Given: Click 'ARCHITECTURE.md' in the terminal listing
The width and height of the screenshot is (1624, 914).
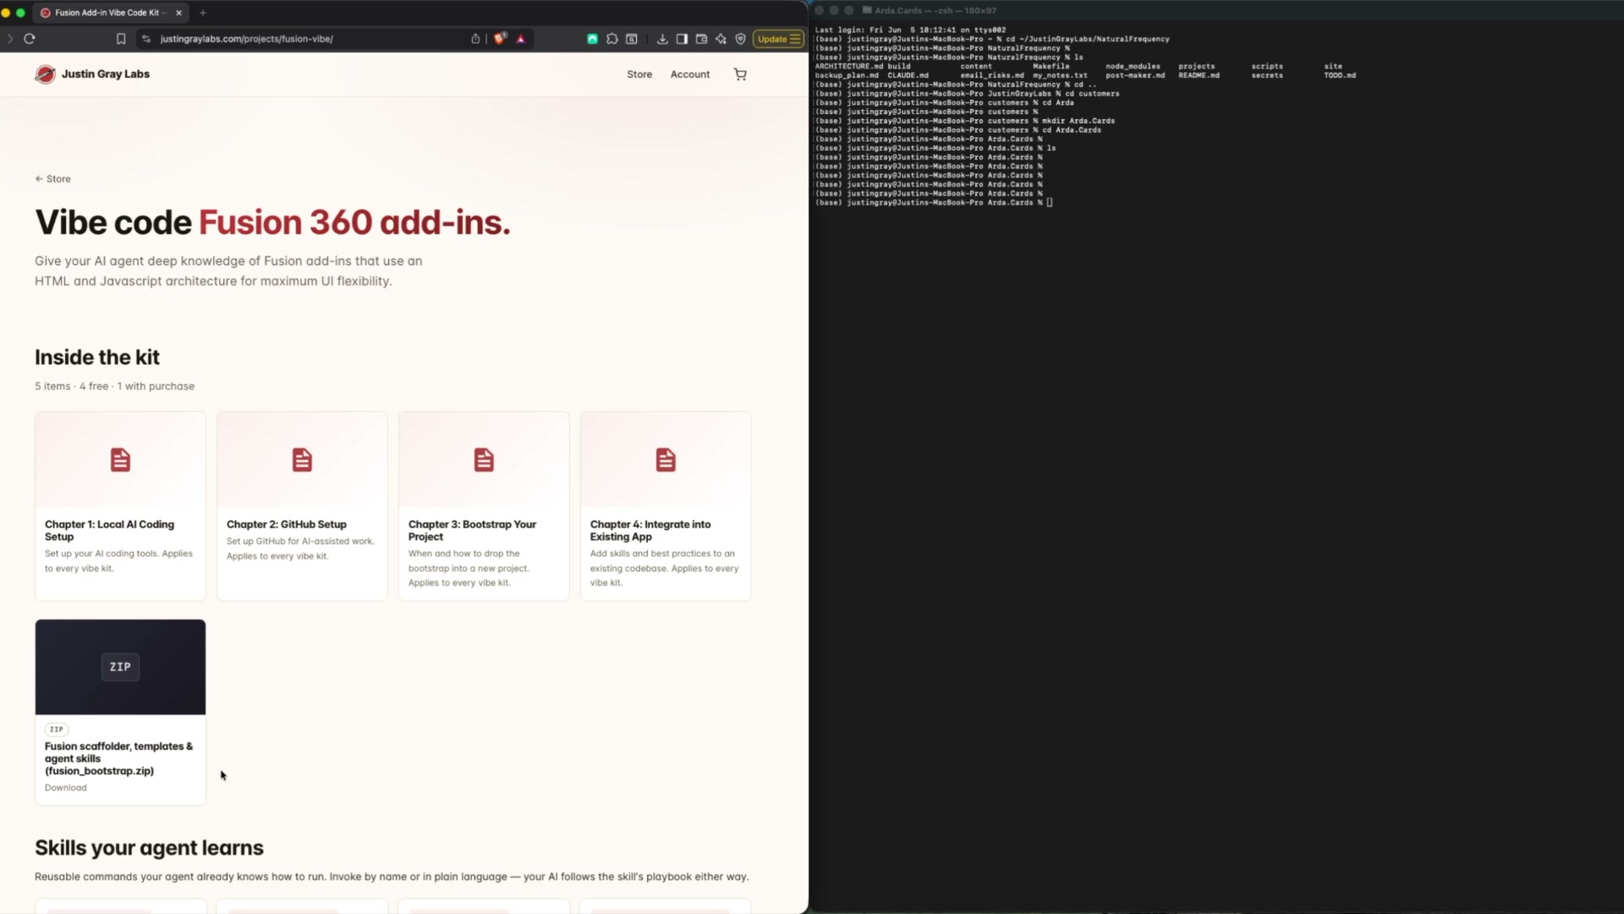Looking at the screenshot, I should pyautogui.click(x=848, y=66).
